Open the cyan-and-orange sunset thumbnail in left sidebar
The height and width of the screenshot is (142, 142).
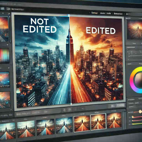[x=5, y=79]
